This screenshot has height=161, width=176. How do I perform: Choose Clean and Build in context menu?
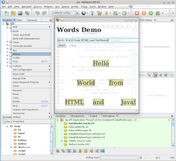pos(31,35)
